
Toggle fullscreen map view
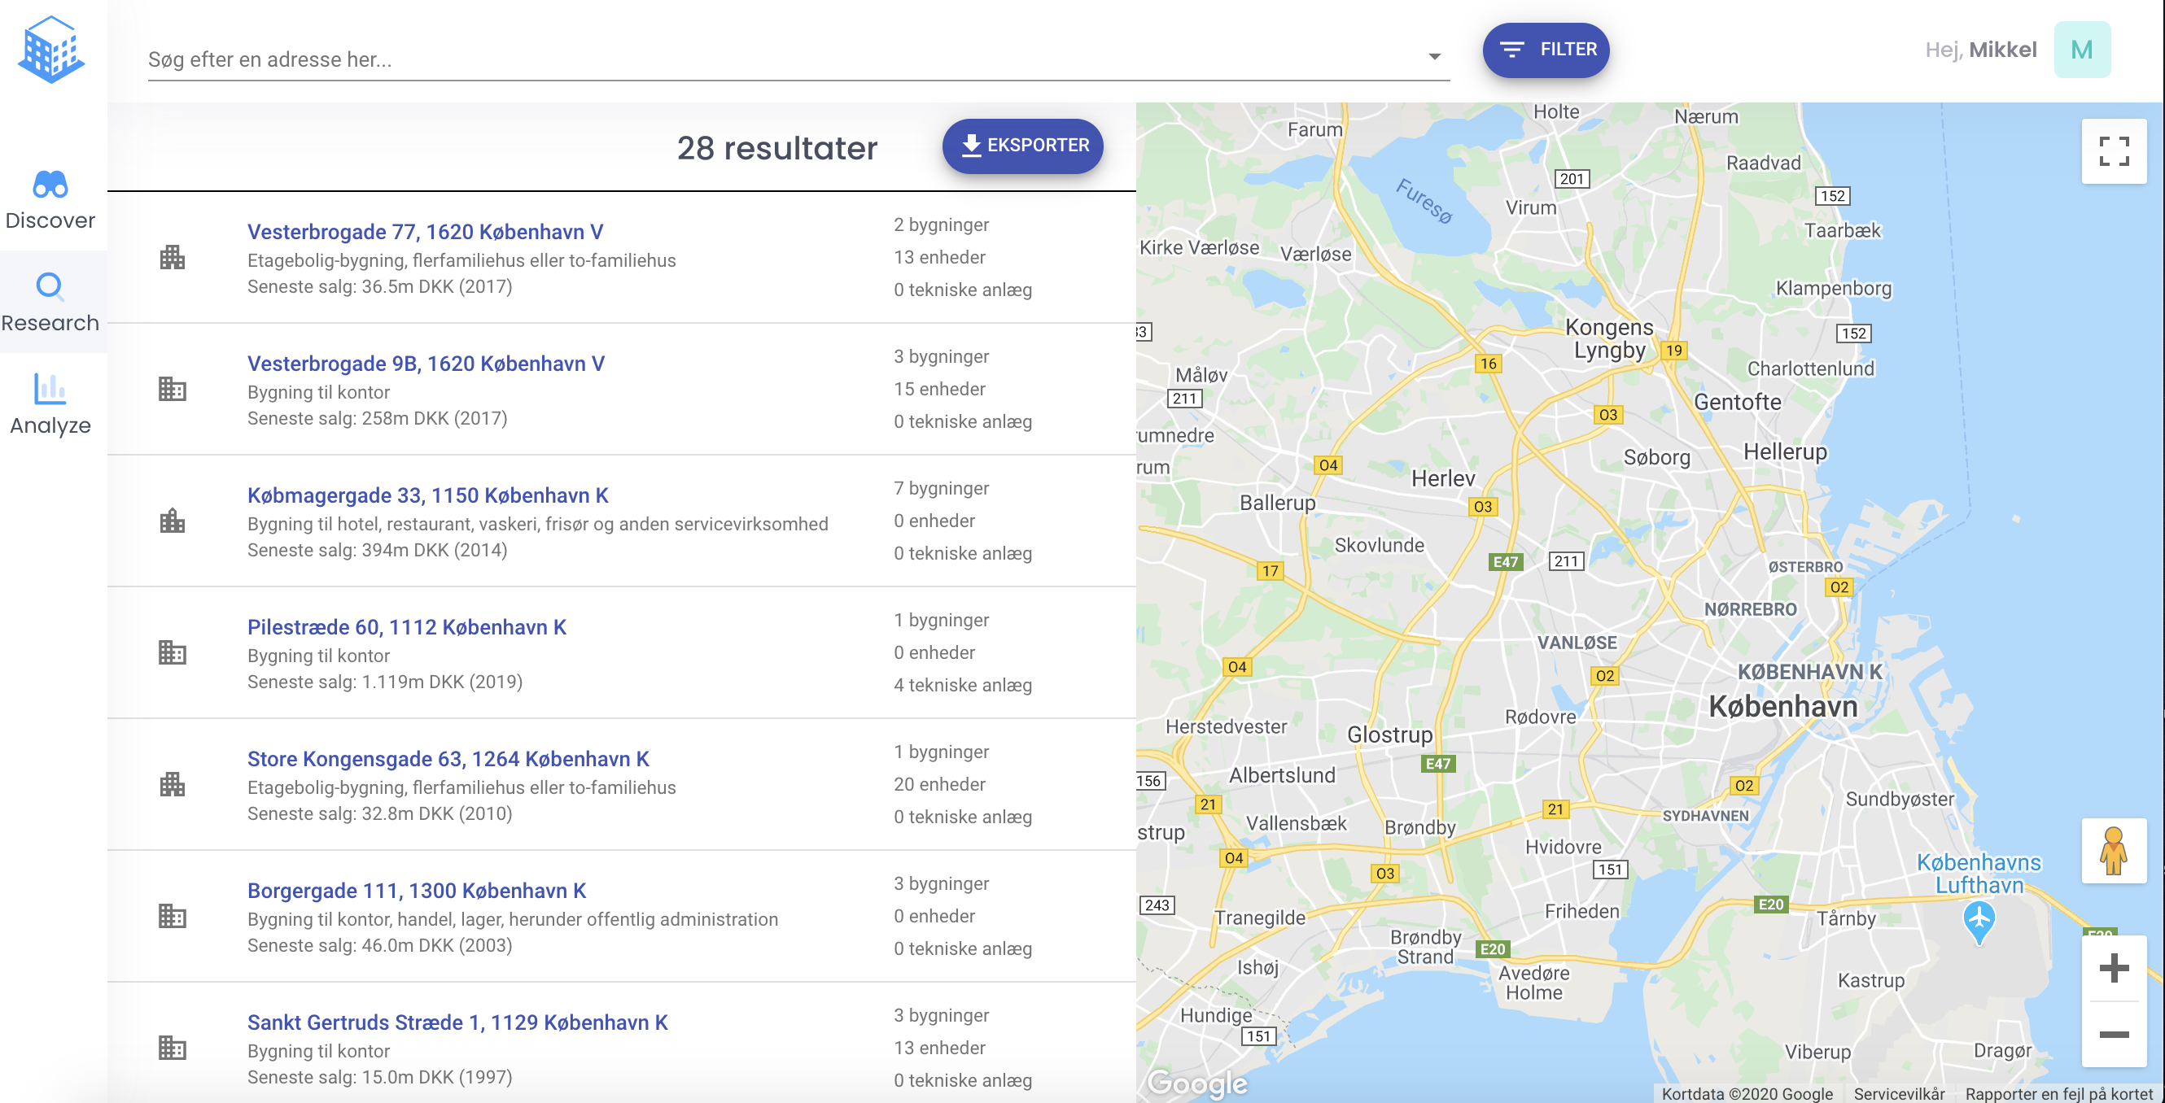click(2113, 151)
